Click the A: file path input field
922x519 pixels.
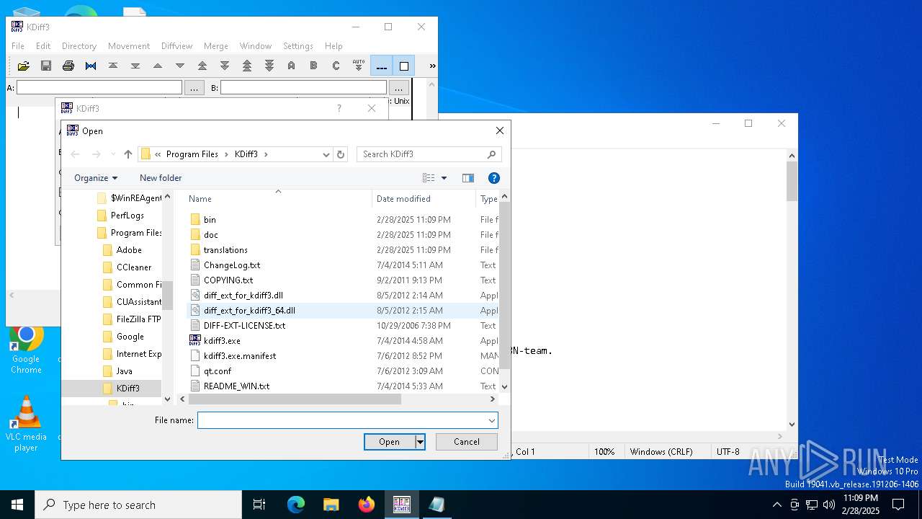point(99,87)
